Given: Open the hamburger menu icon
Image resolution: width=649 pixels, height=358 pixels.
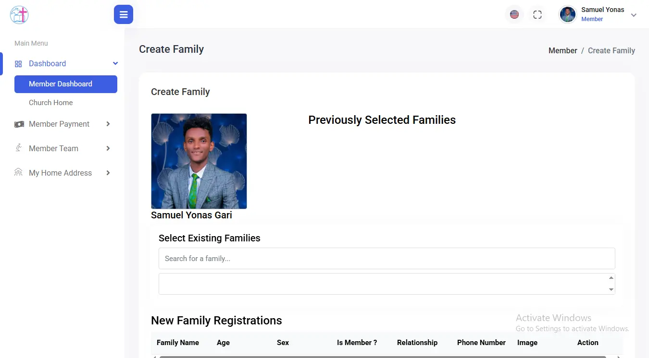Looking at the screenshot, I should point(124,14).
